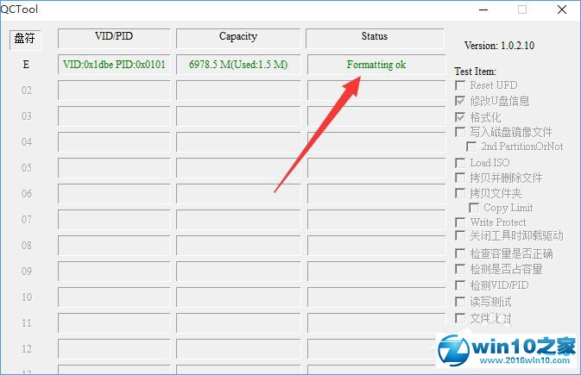
Task: Turn on the Write Protect checkbox
Action: (x=460, y=222)
